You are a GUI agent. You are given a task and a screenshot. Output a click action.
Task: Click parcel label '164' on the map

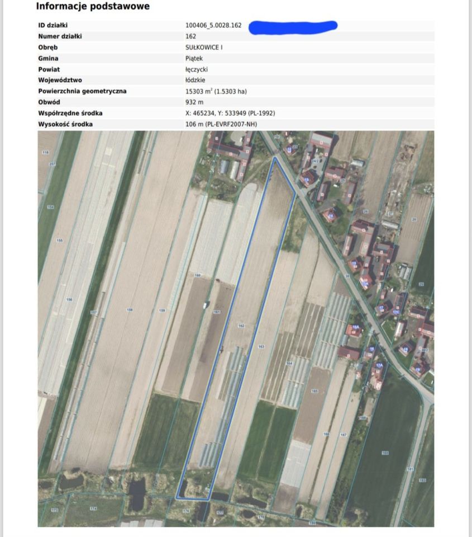point(289,364)
